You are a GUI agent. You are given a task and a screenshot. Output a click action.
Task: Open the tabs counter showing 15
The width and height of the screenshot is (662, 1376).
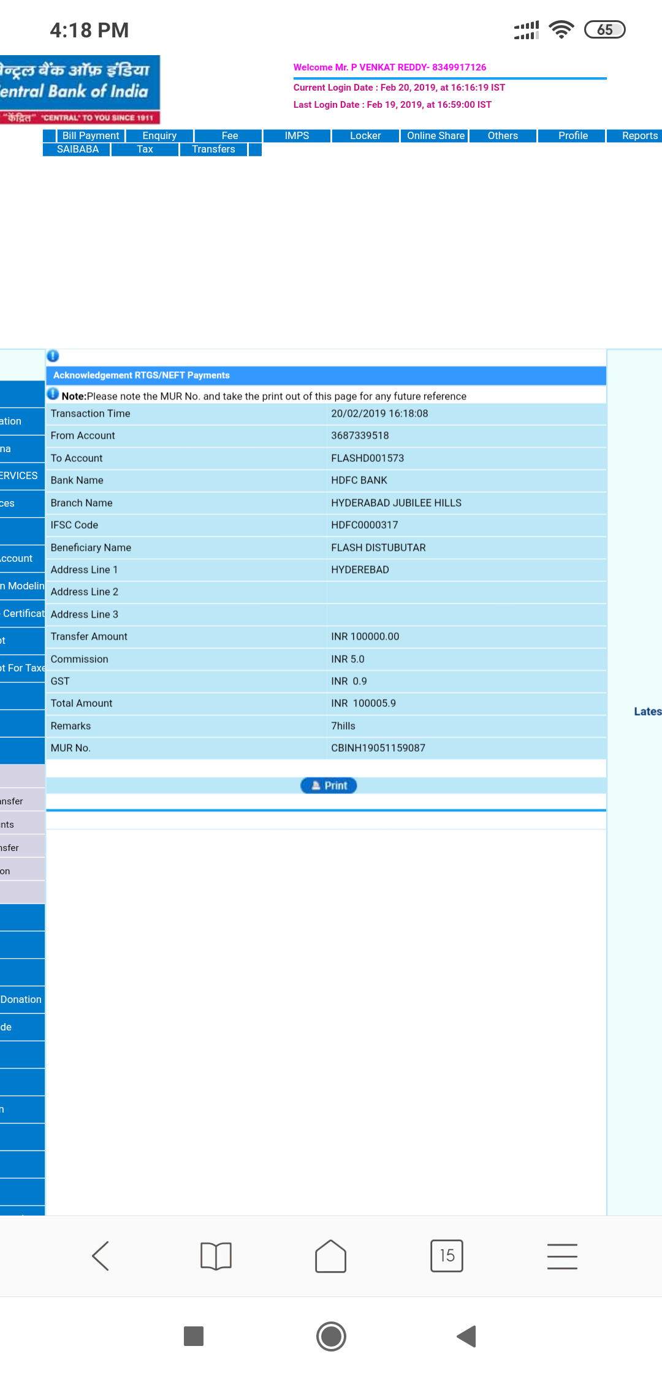(447, 1256)
